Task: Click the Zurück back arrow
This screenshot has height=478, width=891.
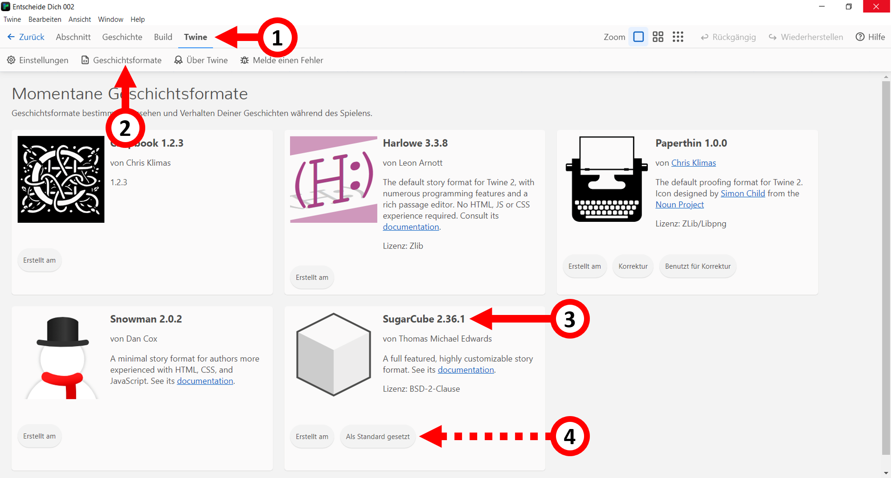Action: pos(11,37)
